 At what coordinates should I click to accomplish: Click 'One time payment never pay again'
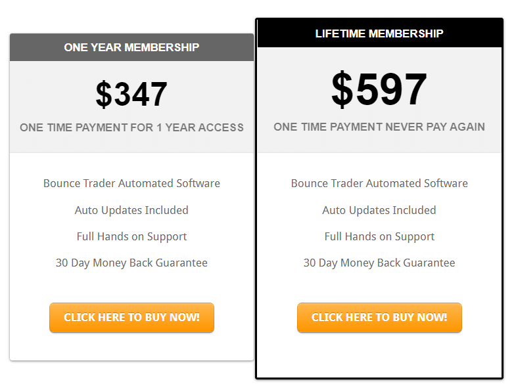[x=379, y=127]
